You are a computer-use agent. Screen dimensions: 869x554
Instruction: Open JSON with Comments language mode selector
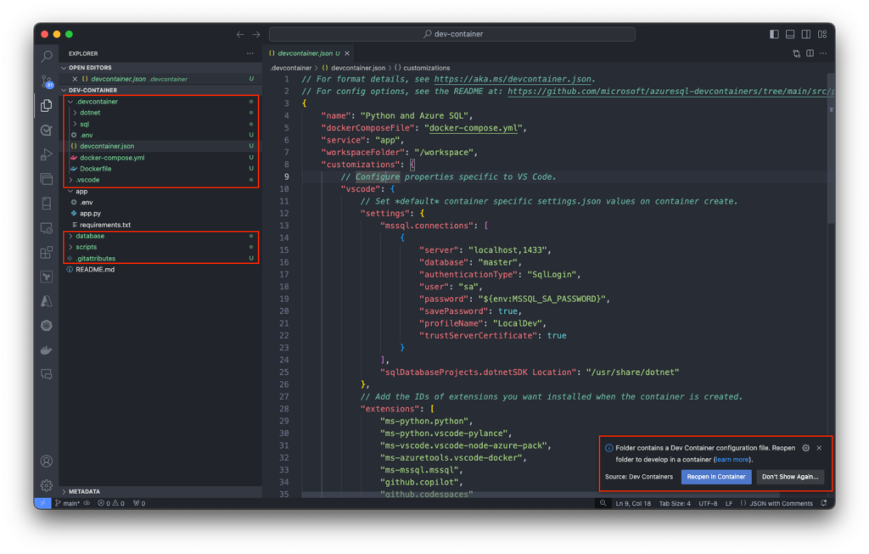782,503
